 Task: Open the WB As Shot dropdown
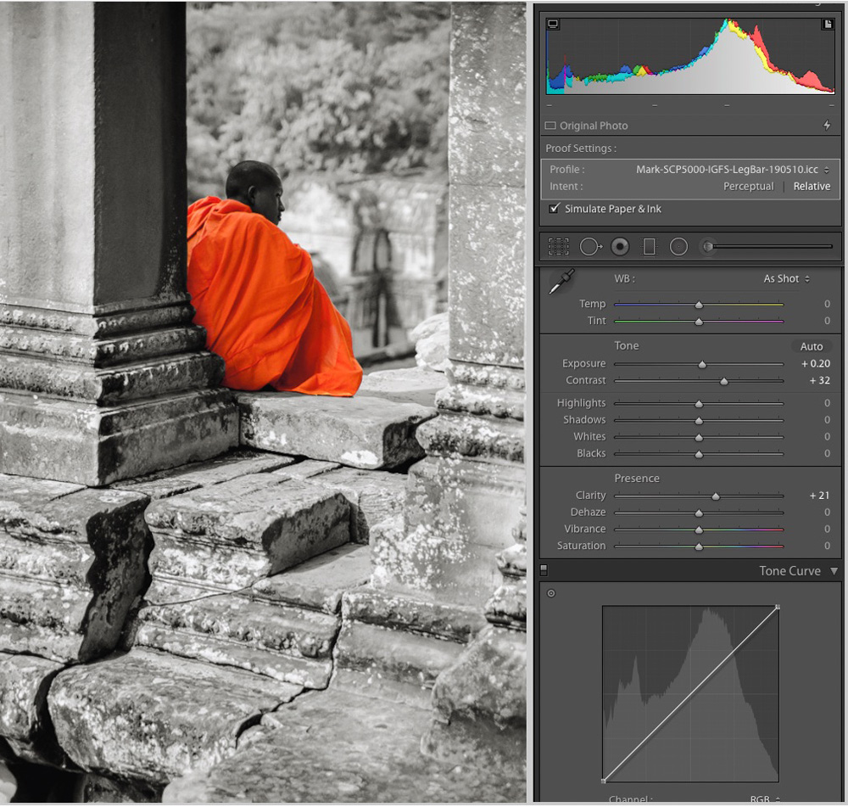[x=786, y=278]
